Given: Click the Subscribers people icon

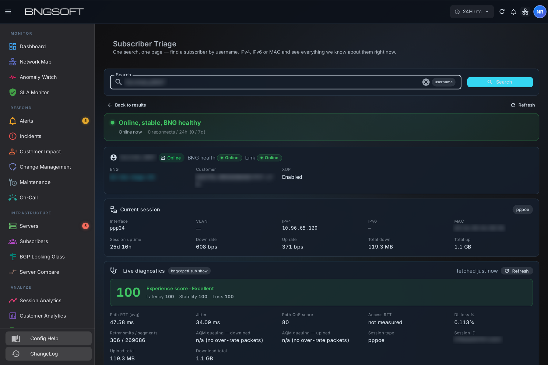Looking at the screenshot, I should pos(13,242).
